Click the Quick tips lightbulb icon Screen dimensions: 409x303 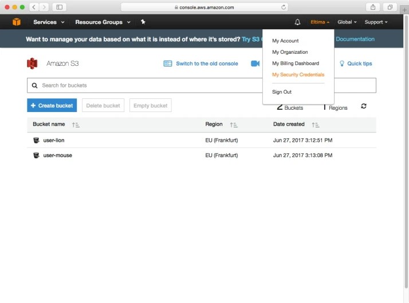342,63
